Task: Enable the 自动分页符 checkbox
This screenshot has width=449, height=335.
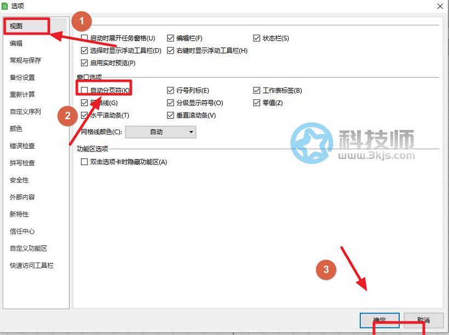Action: point(84,90)
